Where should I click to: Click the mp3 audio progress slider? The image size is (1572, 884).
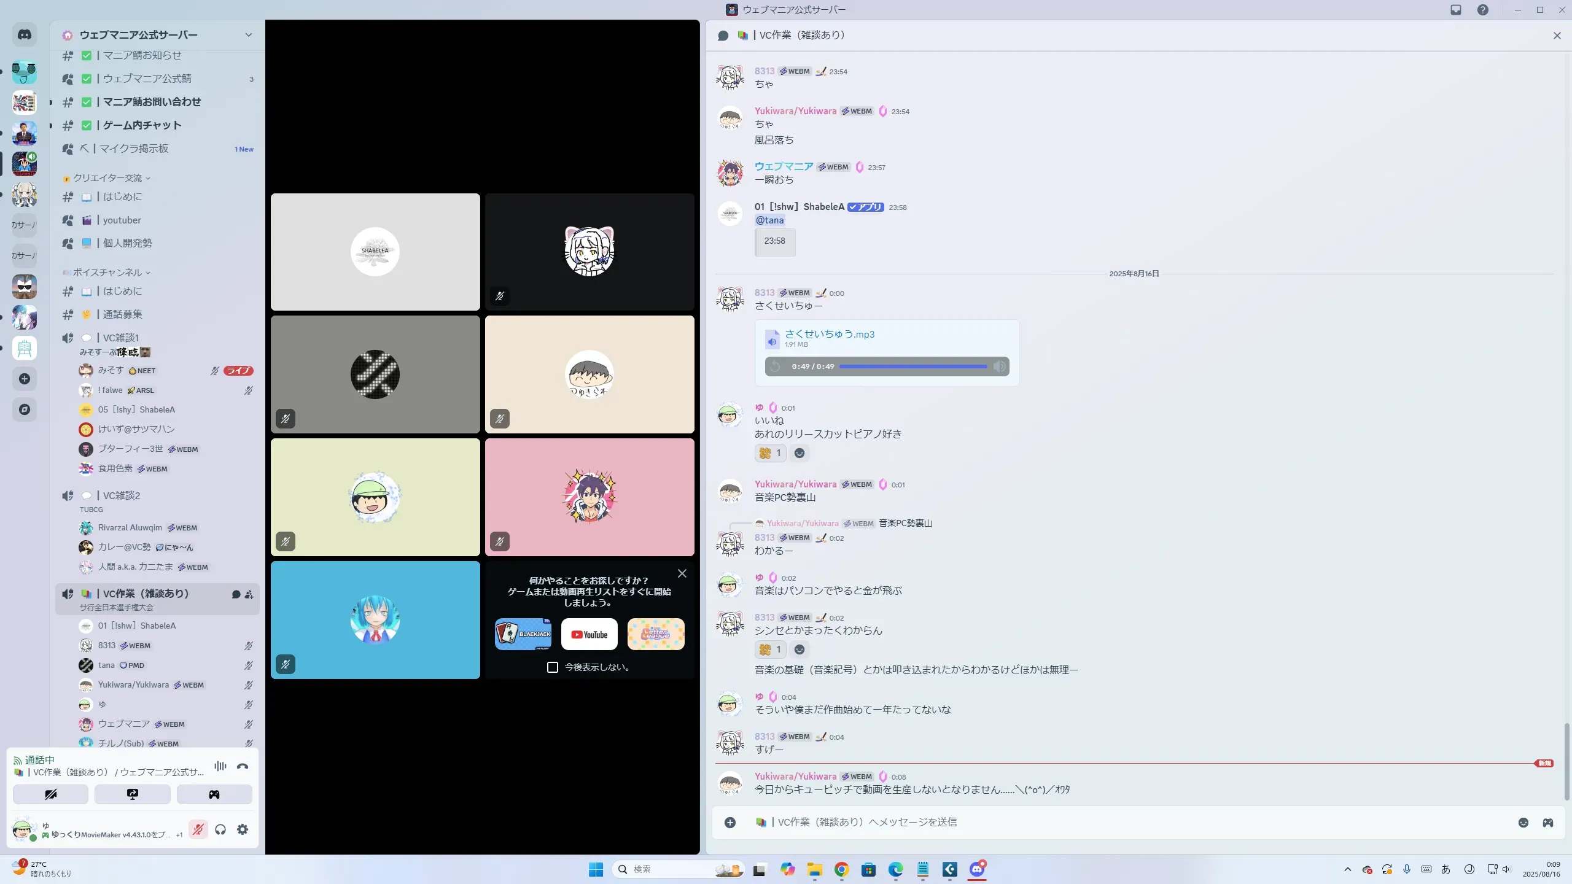[x=912, y=366]
